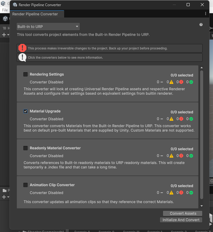Click the pending dash icon in Rendering Settings

[161, 82]
